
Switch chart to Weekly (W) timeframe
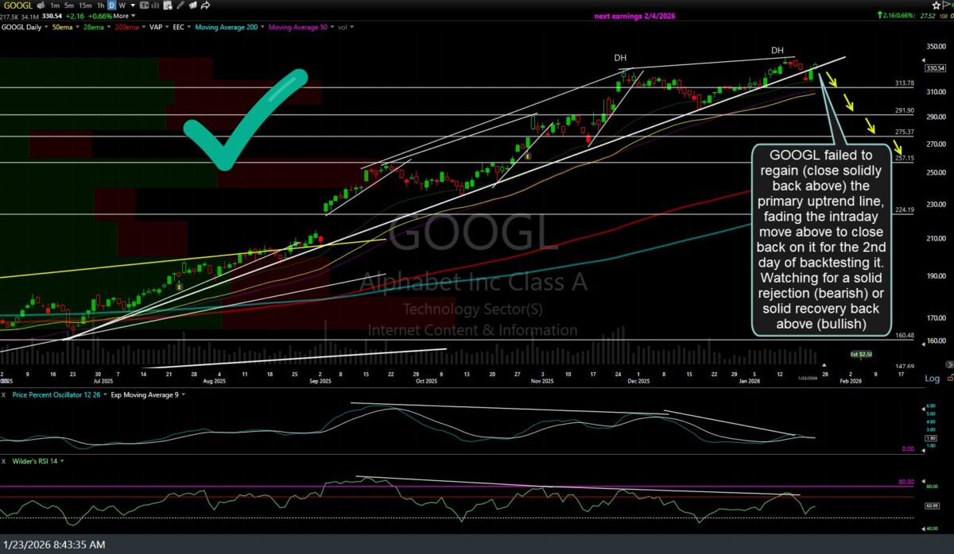121,6
